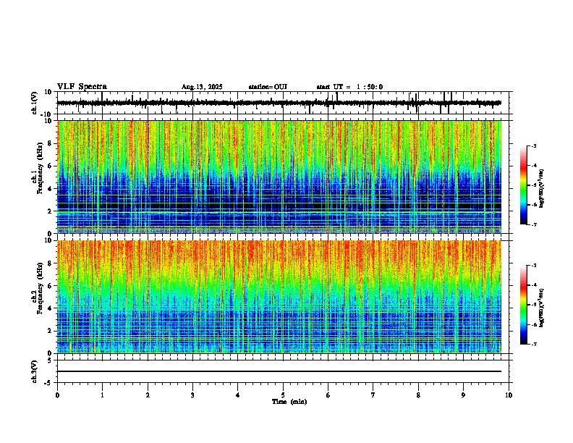
Task: Click time axis tick label '0'
Action: click(x=57, y=395)
